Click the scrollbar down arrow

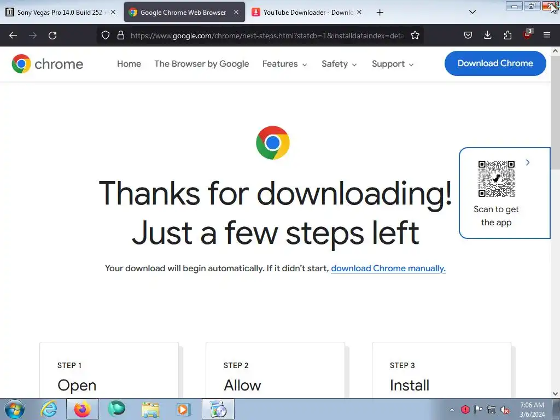coord(556,394)
